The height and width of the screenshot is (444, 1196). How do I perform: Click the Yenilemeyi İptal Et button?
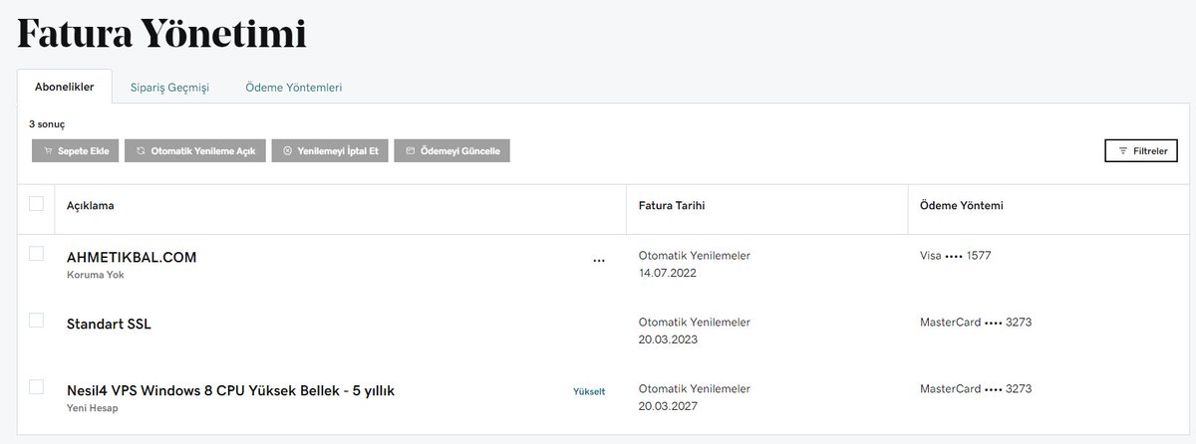pyautogui.click(x=329, y=150)
